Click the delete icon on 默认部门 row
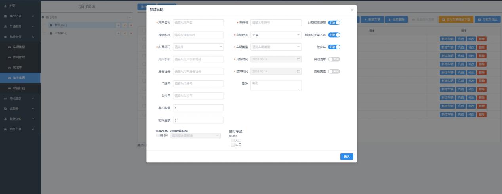 point(131,25)
